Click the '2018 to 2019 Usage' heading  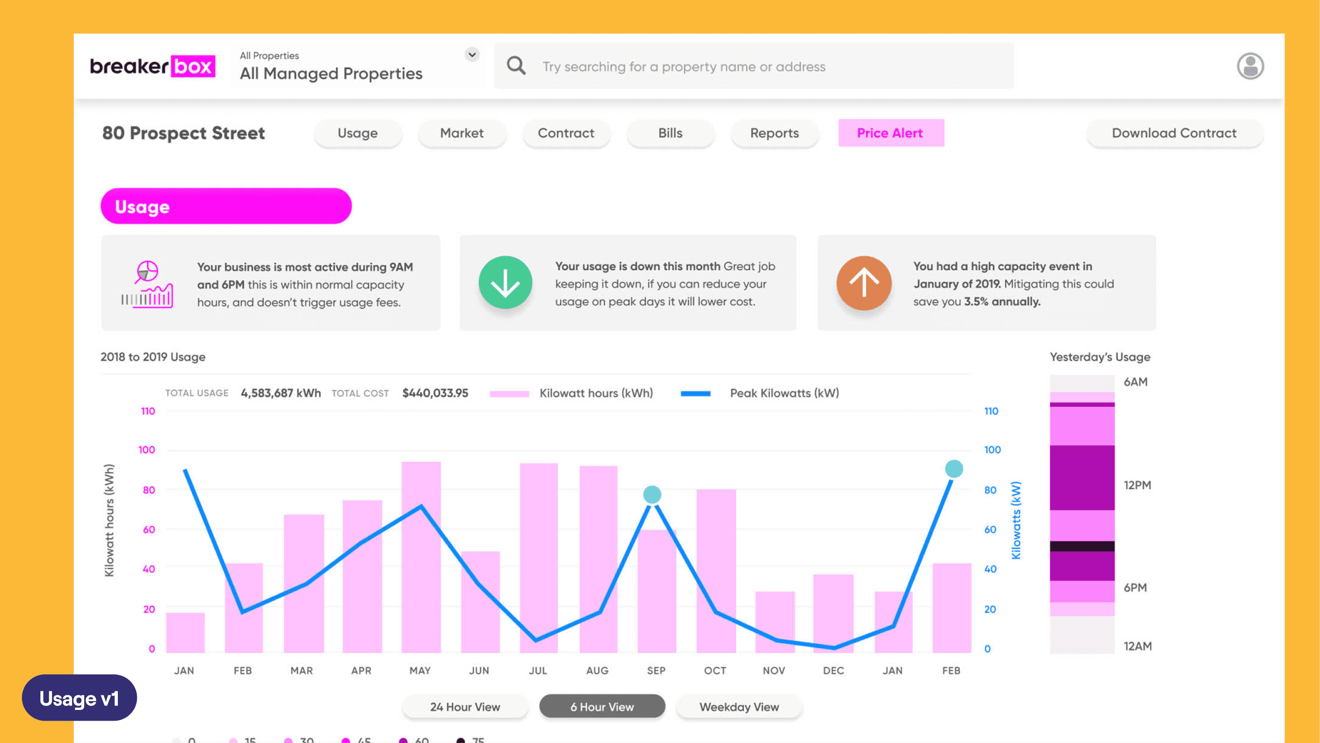(x=153, y=357)
